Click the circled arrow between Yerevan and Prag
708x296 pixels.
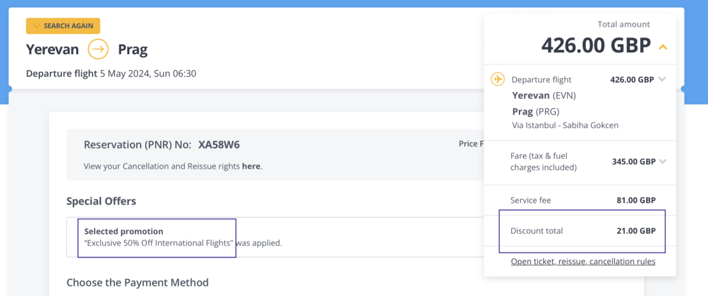98,49
